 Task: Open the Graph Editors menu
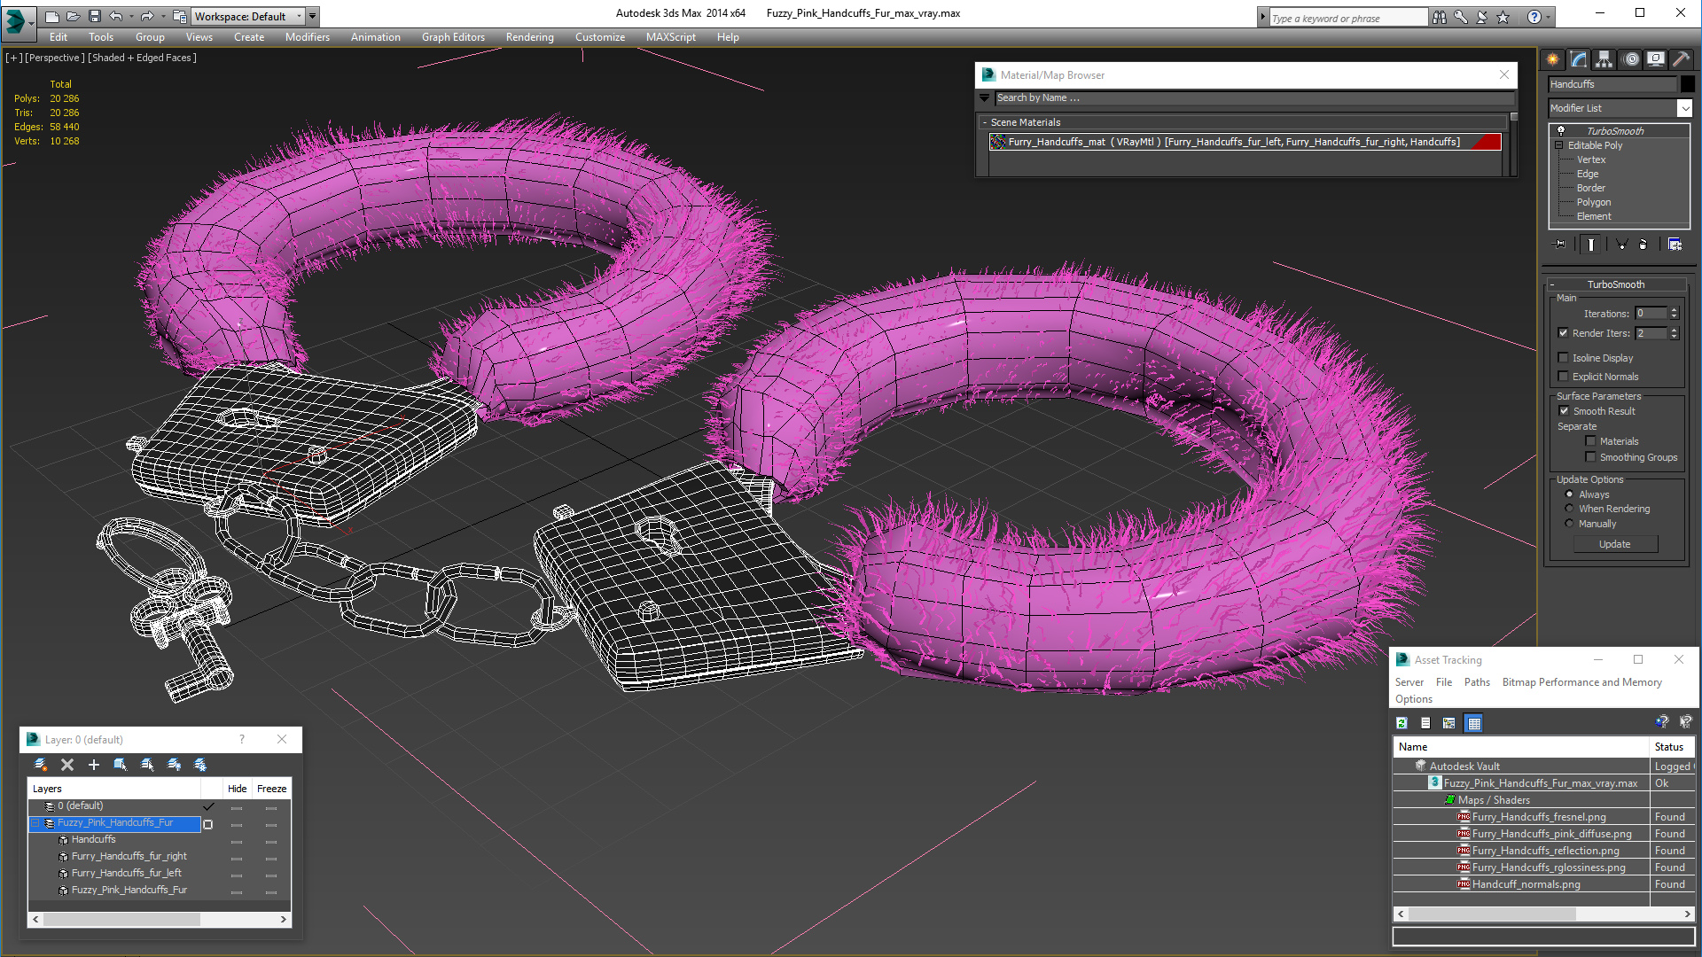(x=453, y=37)
